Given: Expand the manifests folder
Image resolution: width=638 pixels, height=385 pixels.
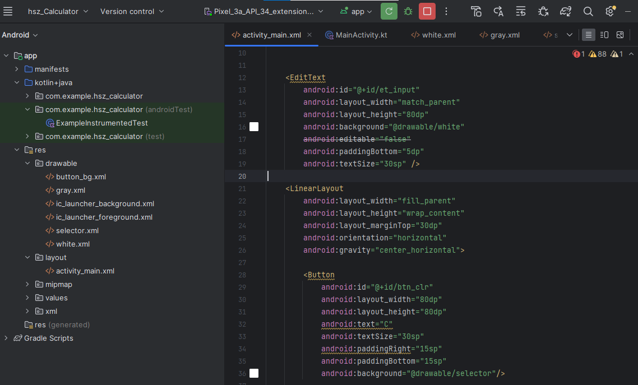Looking at the screenshot, I should [17, 69].
